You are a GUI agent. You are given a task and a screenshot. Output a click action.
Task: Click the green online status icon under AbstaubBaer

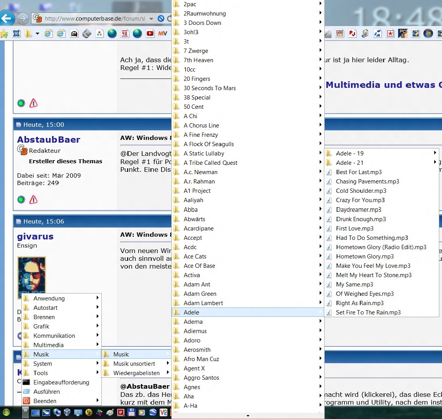(21, 200)
